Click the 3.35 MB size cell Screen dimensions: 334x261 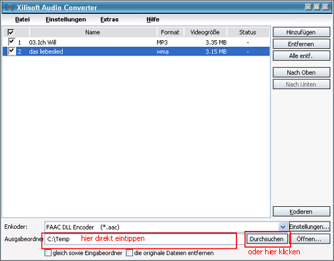click(x=216, y=42)
